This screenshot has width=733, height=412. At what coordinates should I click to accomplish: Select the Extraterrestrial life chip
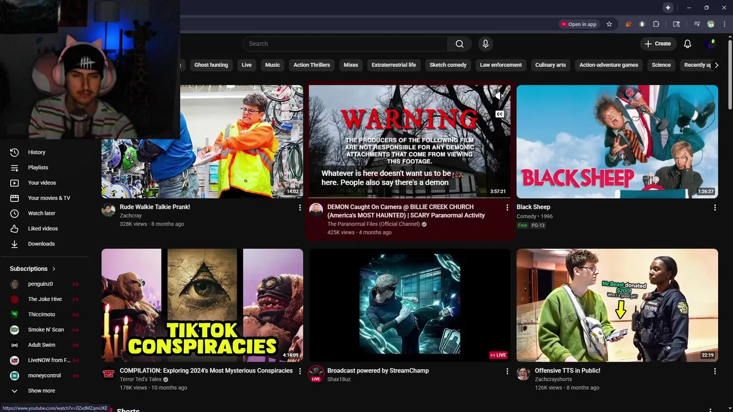[393, 65]
